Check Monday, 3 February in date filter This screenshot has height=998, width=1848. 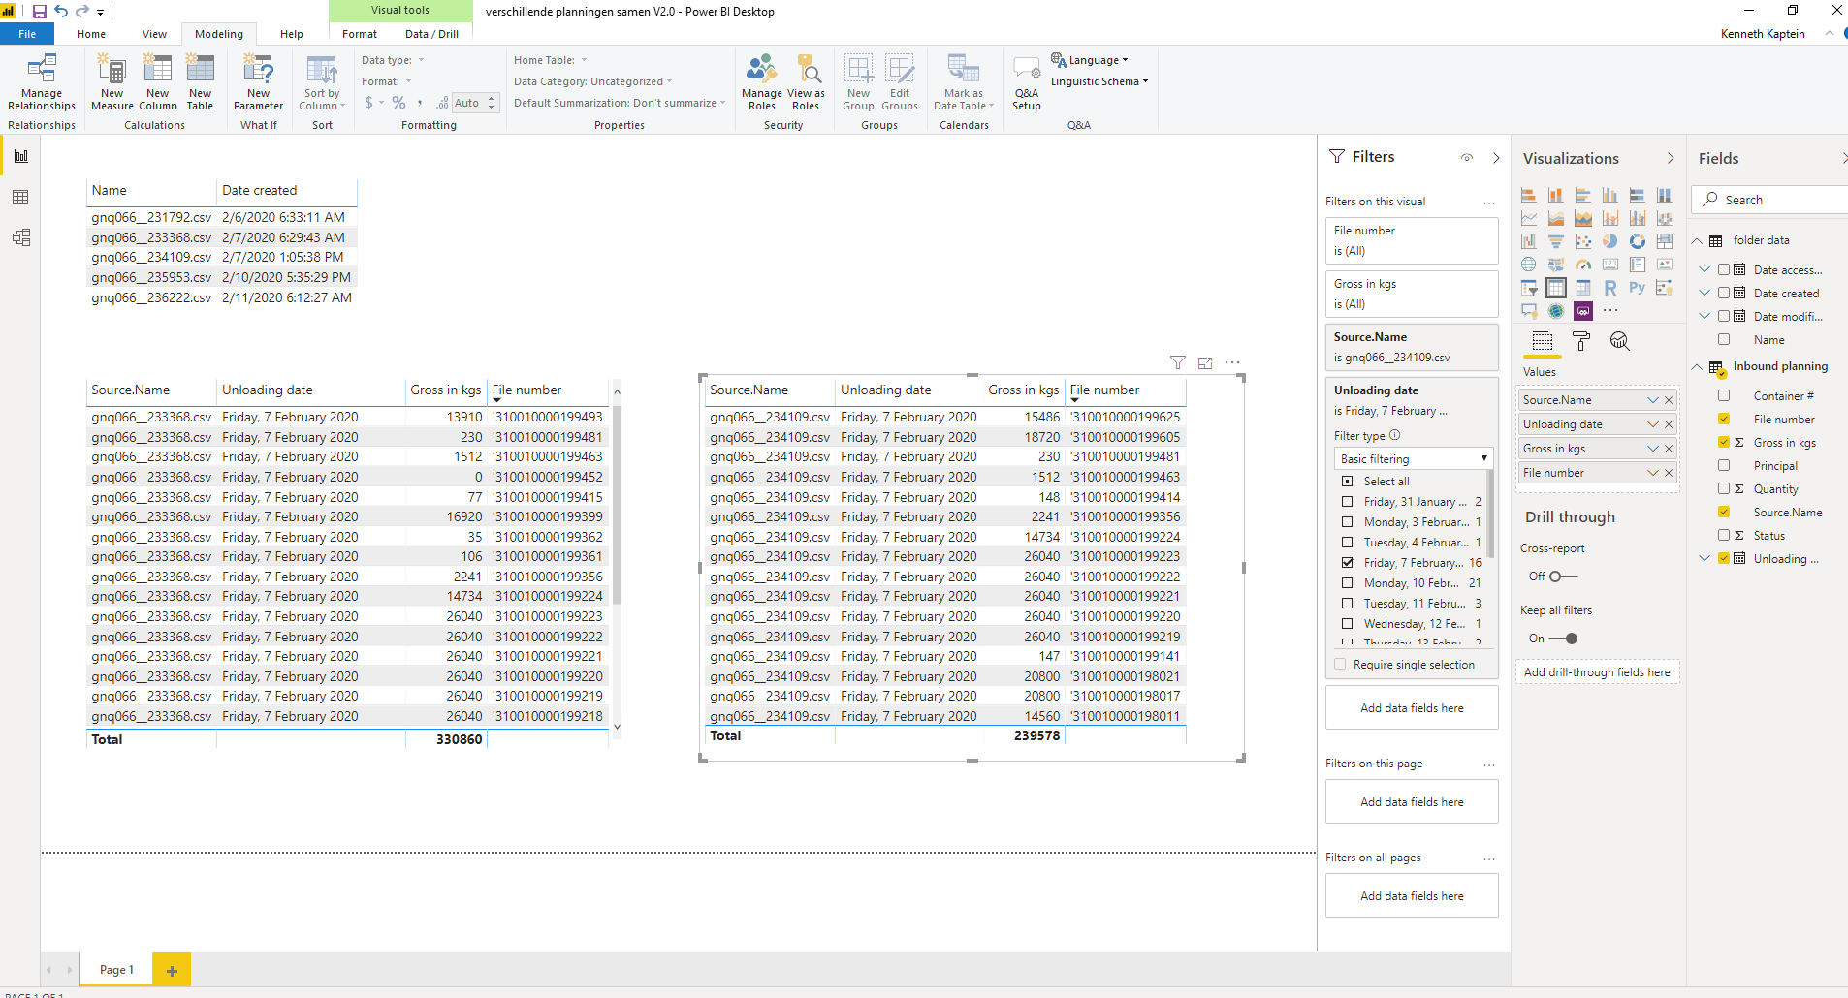tap(1348, 522)
